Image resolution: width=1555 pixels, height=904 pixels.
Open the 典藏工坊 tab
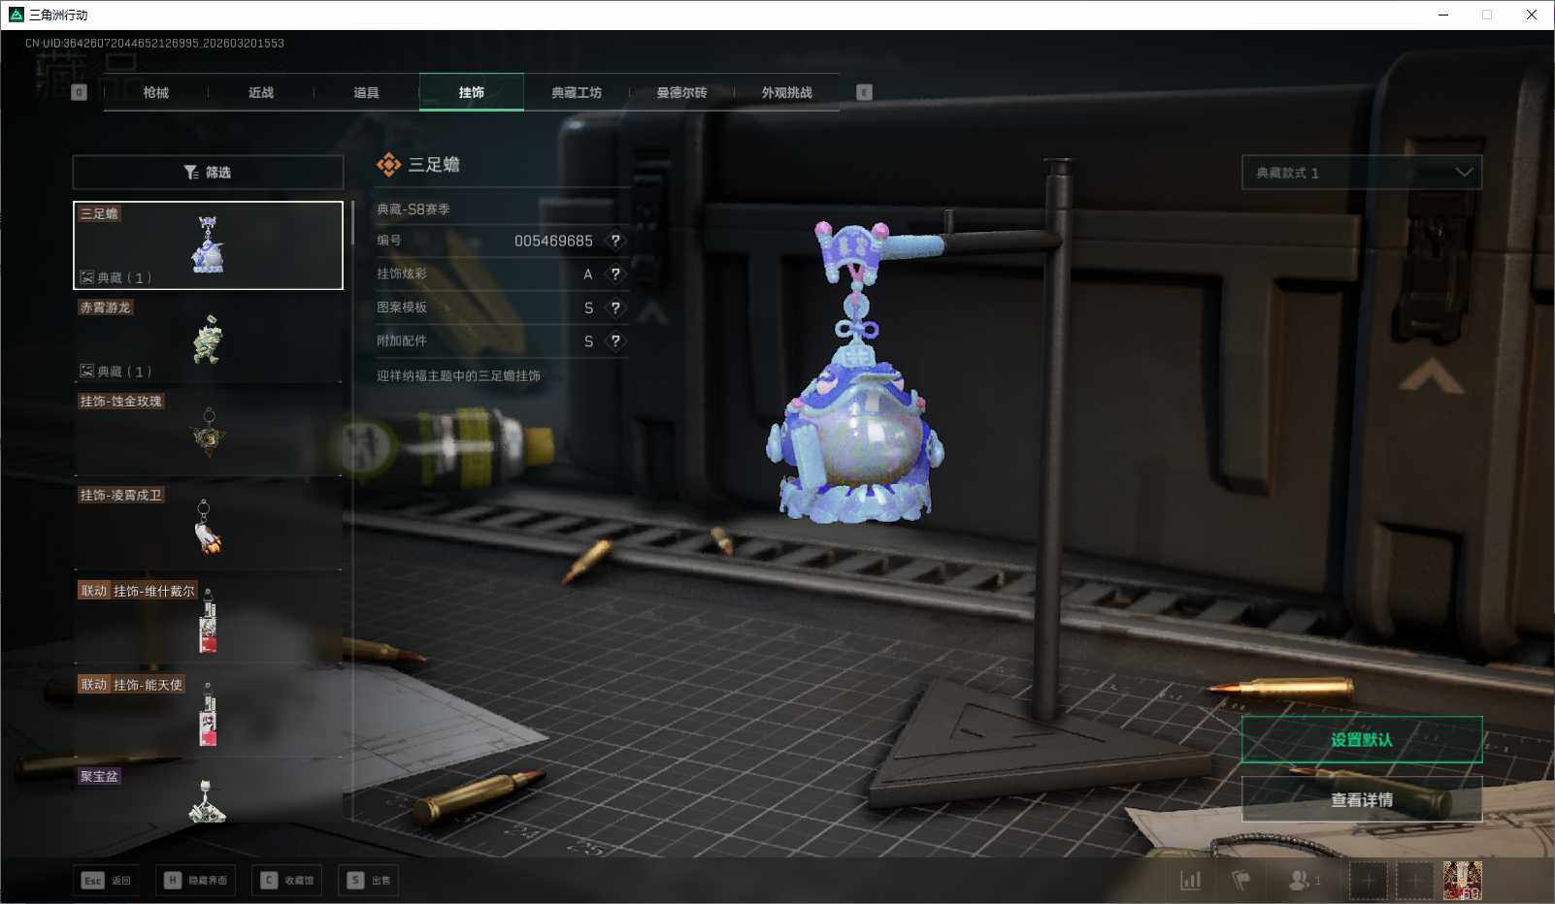click(x=577, y=92)
